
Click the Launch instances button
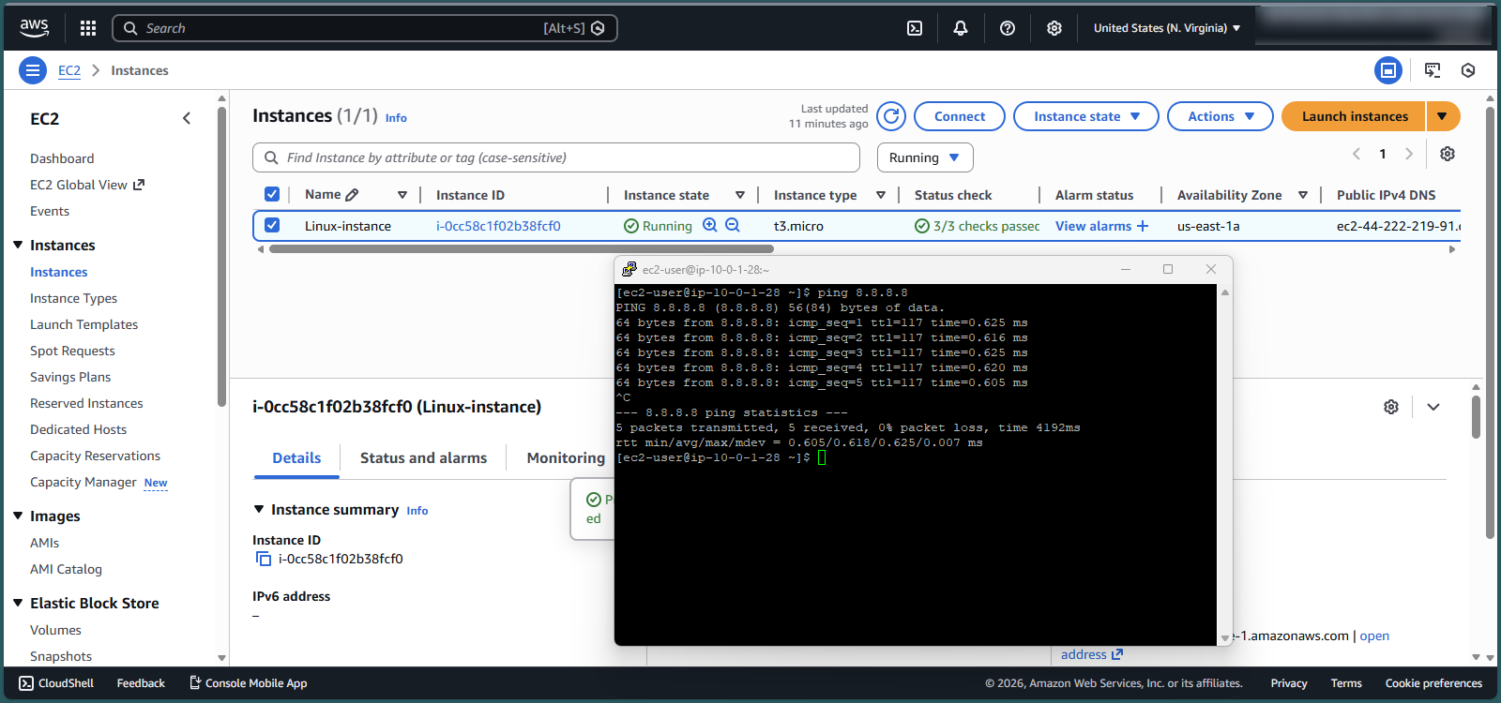point(1354,116)
